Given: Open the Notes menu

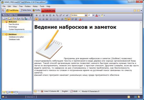Looking at the screenshot, I should tap(35, 6).
